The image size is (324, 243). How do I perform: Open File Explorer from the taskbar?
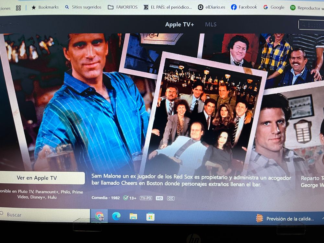coord(133,216)
